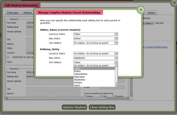Click Parent 2 Relationship field showing Mother
Viewport: 177px width, 115px height.
pos(30,76)
